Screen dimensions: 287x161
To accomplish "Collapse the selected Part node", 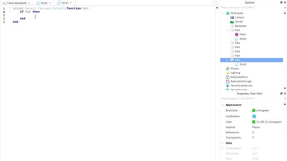I will (227, 60).
